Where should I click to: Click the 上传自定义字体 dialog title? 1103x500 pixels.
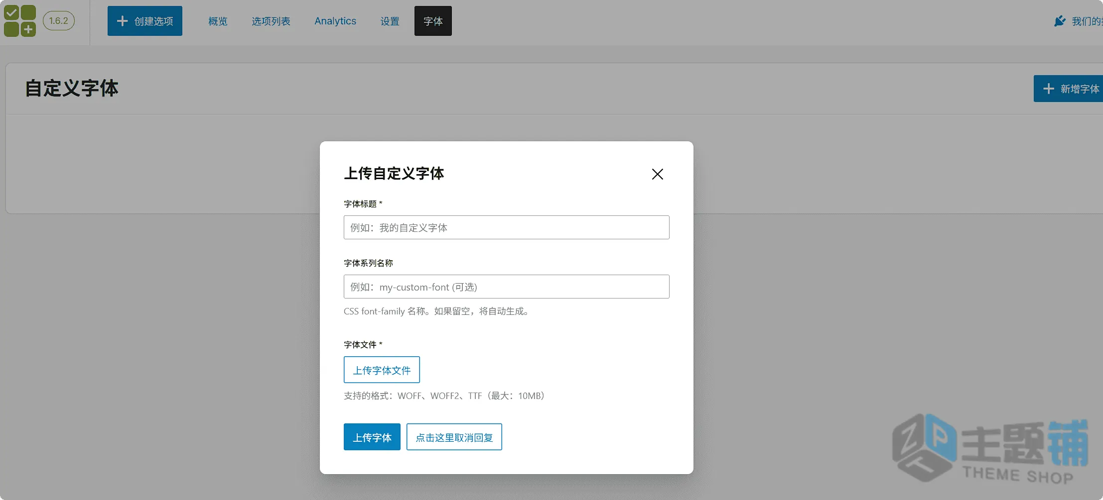point(394,173)
